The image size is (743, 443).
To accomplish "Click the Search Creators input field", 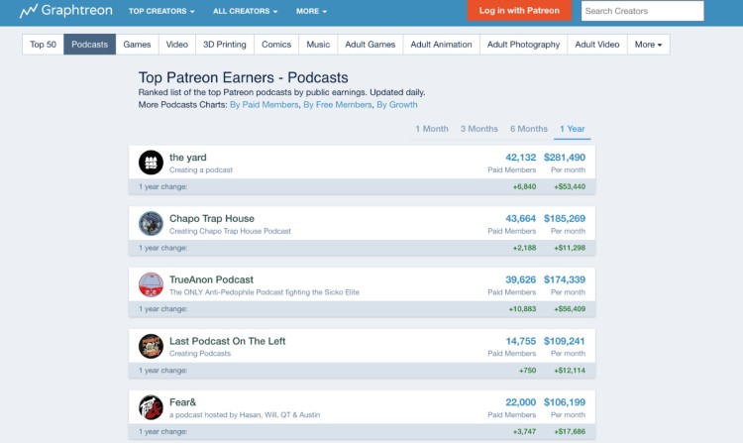I will click(x=642, y=11).
